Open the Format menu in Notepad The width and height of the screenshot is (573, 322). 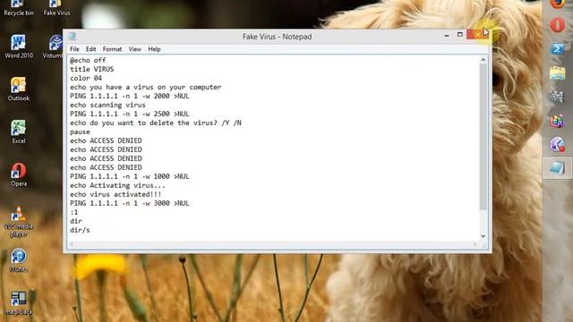click(x=112, y=49)
